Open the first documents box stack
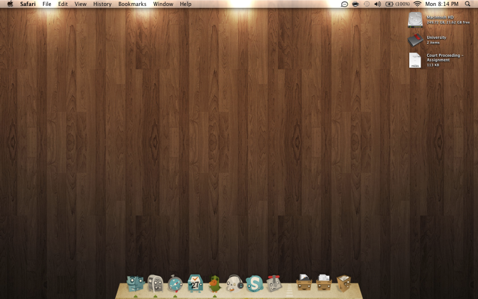This screenshot has height=299, width=478. point(304,282)
